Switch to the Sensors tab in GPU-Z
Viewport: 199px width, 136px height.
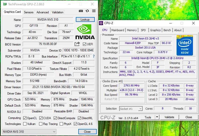tap(29, 12)
